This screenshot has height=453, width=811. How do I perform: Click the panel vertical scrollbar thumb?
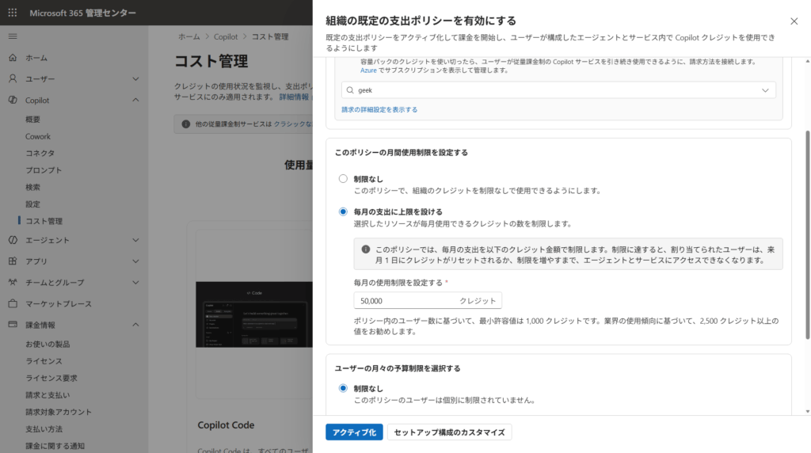pos(807,234)
